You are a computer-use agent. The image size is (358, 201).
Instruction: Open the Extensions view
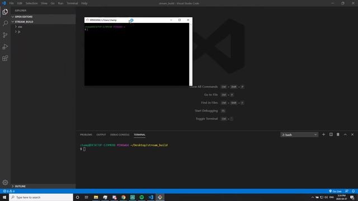[5, 58]
